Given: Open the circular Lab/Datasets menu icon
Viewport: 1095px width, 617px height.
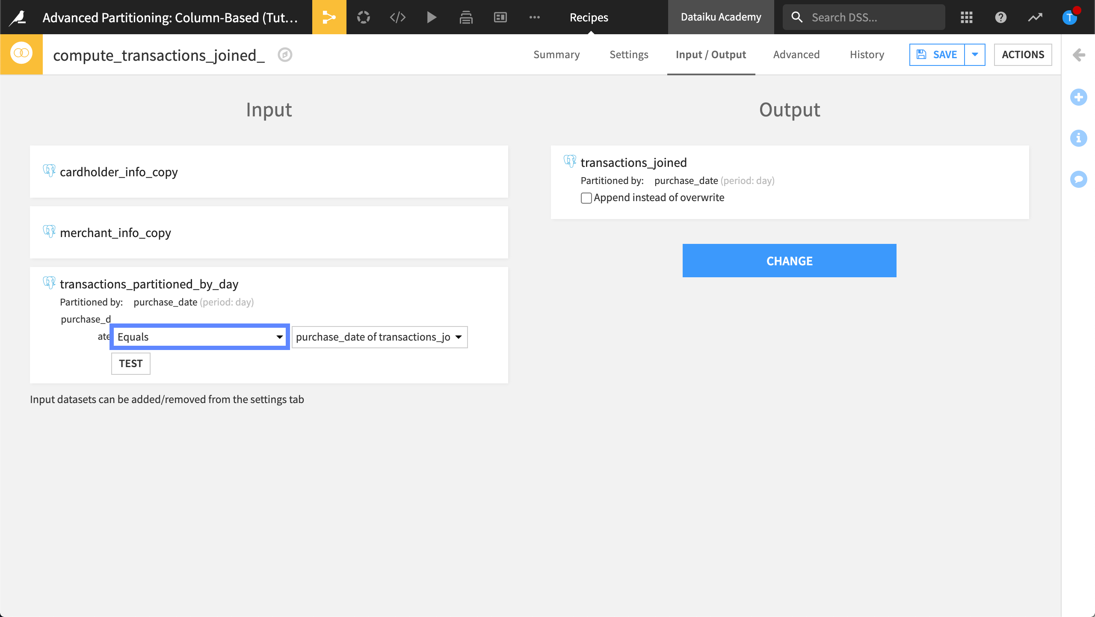Looking at the screenshot, I should [363, 17].
